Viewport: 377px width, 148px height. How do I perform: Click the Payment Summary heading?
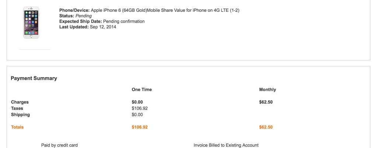click(x=34, y=78)
